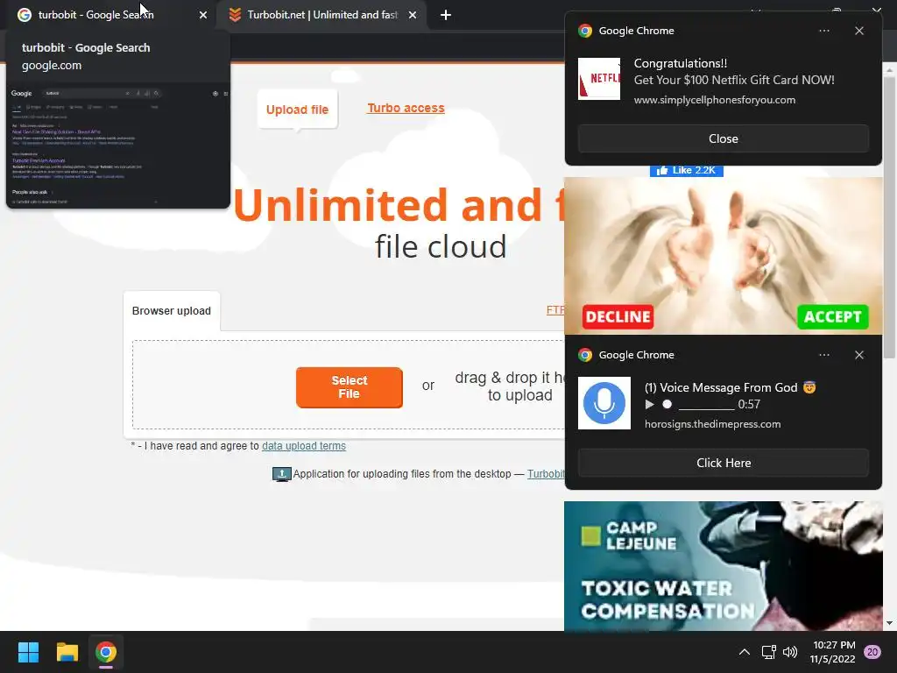Screen dimensions: 897x673
Task: Click the Google Search tab preview thumbnail
Action: [x=118, y=145]
